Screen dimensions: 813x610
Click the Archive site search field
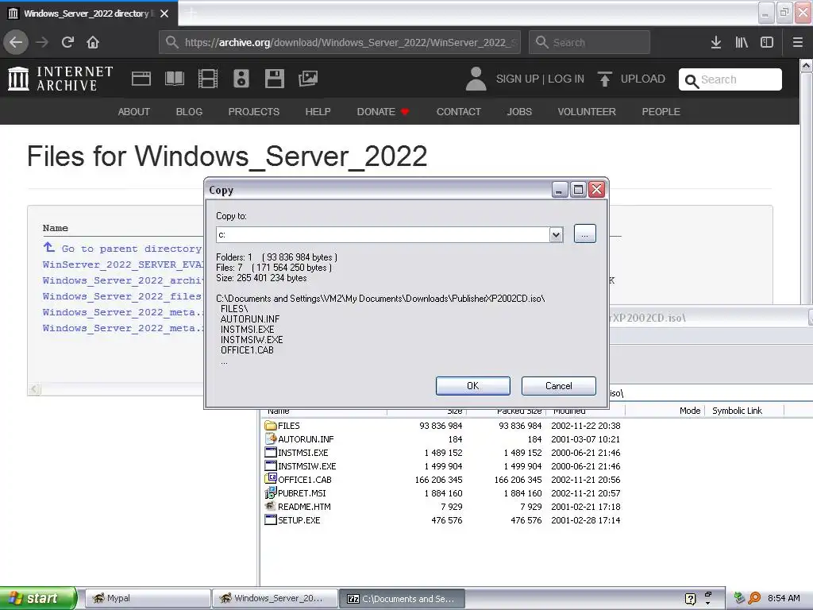730,79
